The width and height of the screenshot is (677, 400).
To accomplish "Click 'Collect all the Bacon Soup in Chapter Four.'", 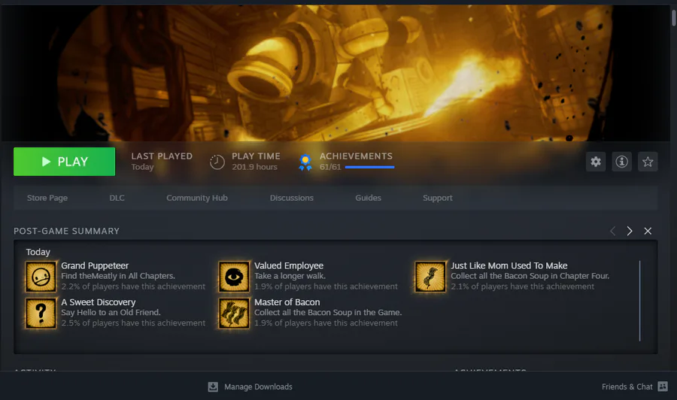I will [530, 276].
